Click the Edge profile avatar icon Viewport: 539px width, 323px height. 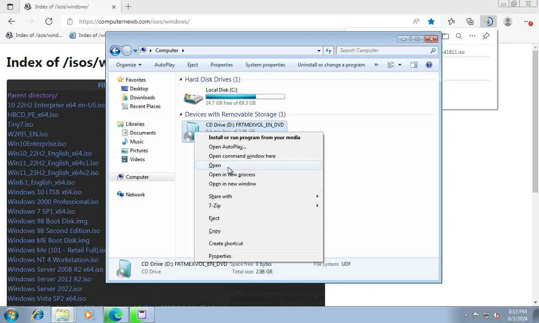coord(508,21)
